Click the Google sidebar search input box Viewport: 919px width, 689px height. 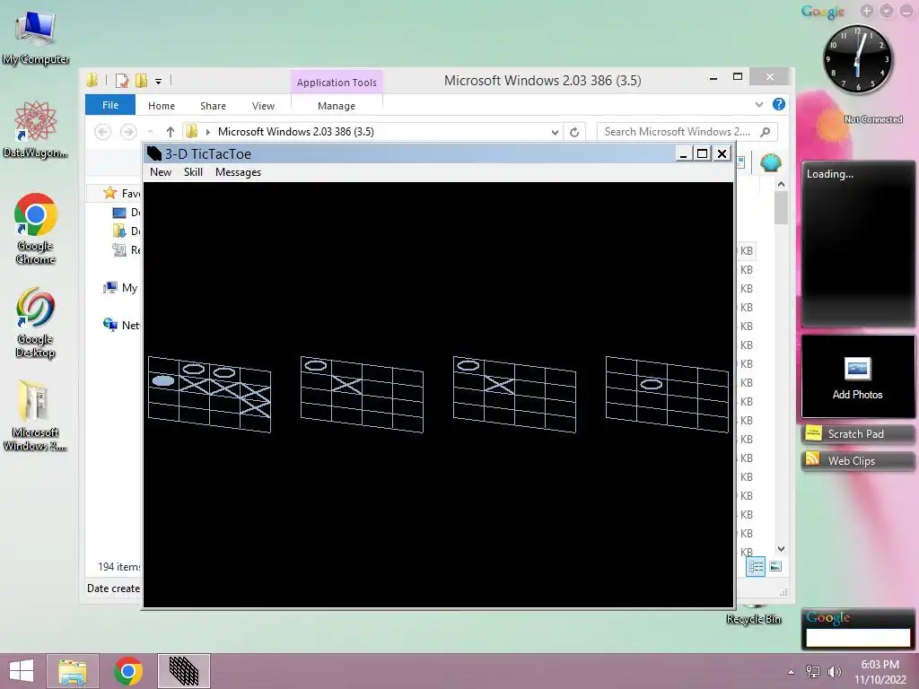click(857, 638)
